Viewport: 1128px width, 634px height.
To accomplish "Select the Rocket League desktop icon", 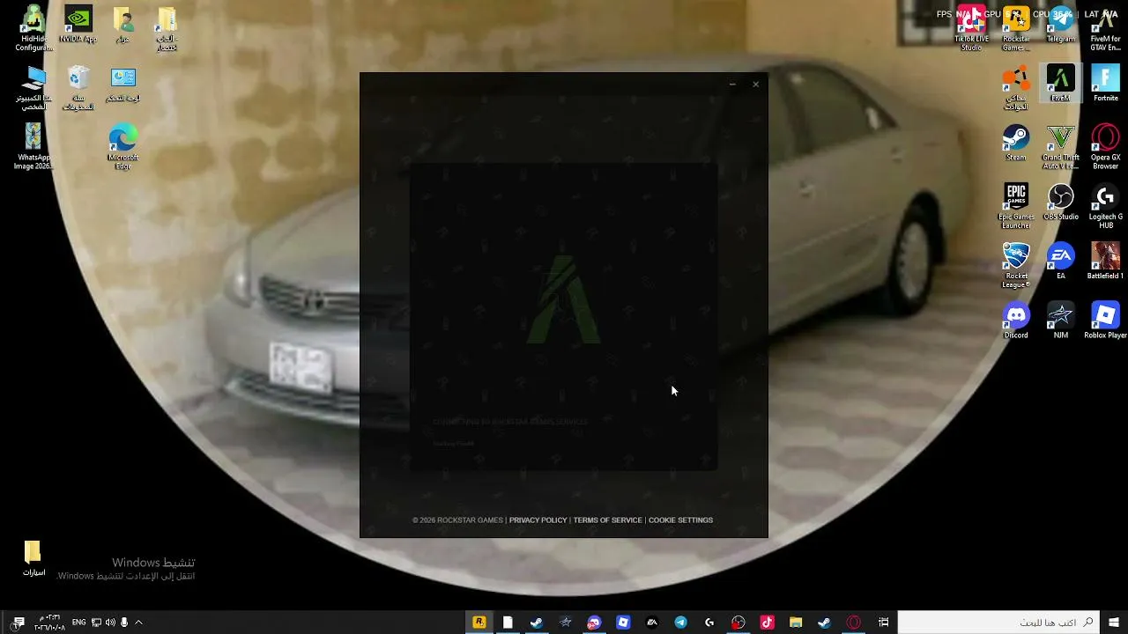I will tap(1016, 265).
